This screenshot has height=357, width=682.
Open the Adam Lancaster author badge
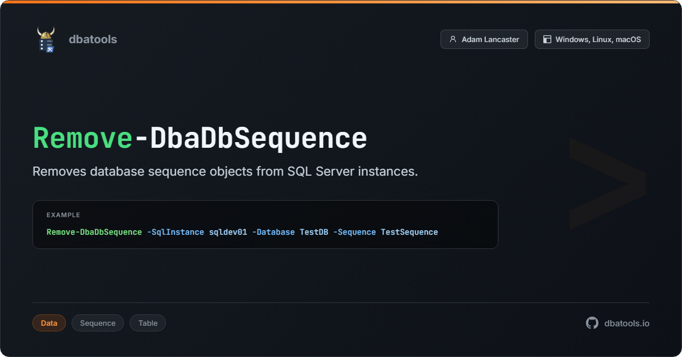(484, 39)
